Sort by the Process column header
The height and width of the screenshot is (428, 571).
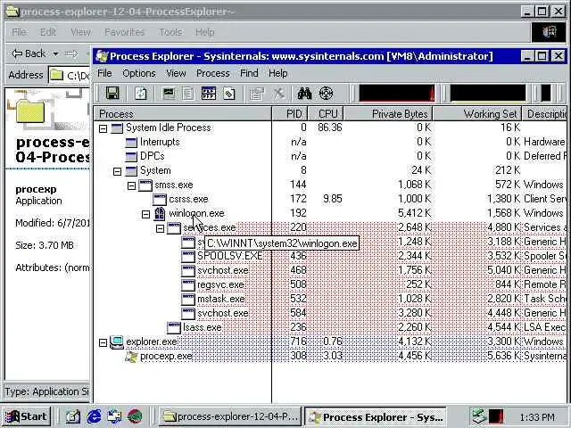point(183,114)
